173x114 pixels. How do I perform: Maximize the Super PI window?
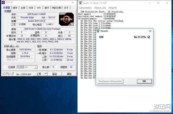tap(158, 3)
